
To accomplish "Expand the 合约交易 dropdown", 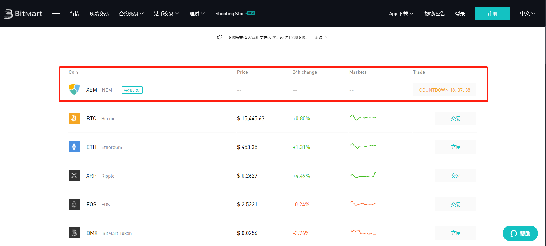I will point(131,14).
